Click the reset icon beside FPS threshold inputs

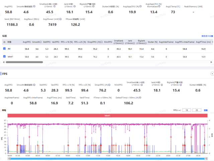206,110
